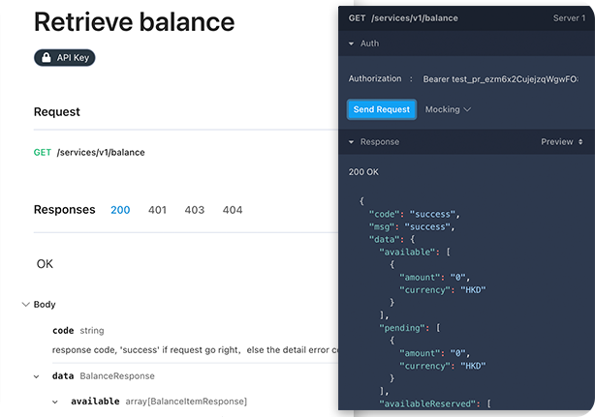This screenshot has height=417, width=595.
Task: Open the Preview format selector
Action: click(x=561, y=142)
